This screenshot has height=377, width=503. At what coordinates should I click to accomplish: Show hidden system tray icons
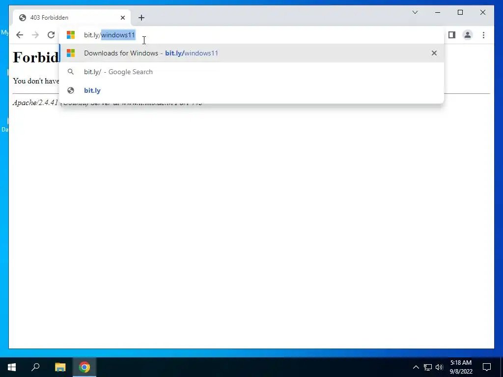tap(416, 367)
